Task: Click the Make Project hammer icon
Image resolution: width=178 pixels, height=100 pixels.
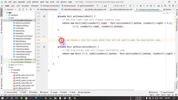Action: (x=98, y=6)
